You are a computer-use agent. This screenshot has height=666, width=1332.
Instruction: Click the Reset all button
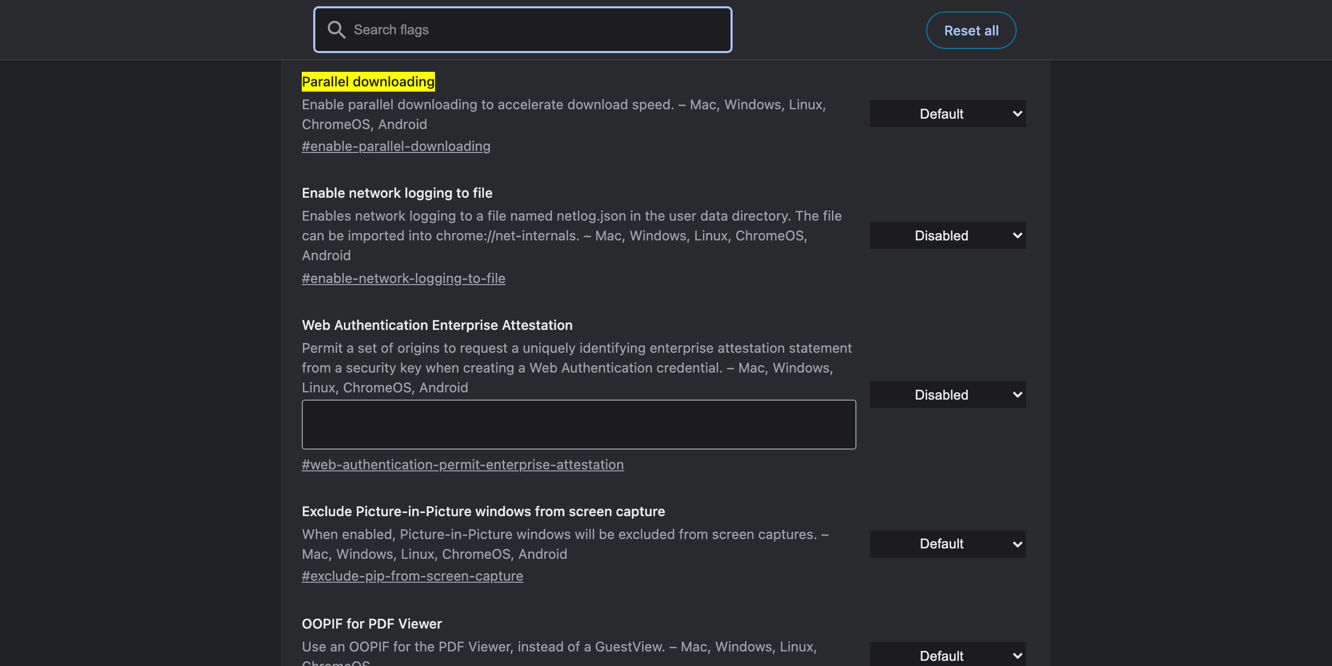[x=971, y=30]
